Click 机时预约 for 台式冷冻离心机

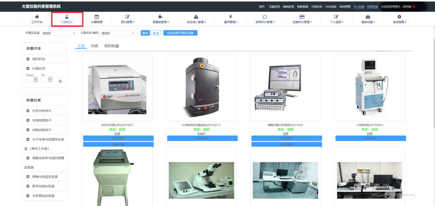tap(118, 138)
